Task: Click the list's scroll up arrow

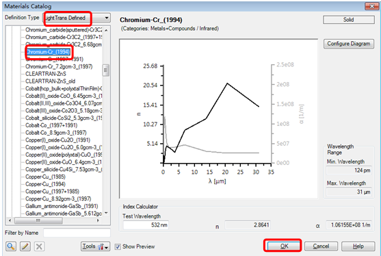Action: (x=106, y=30)
